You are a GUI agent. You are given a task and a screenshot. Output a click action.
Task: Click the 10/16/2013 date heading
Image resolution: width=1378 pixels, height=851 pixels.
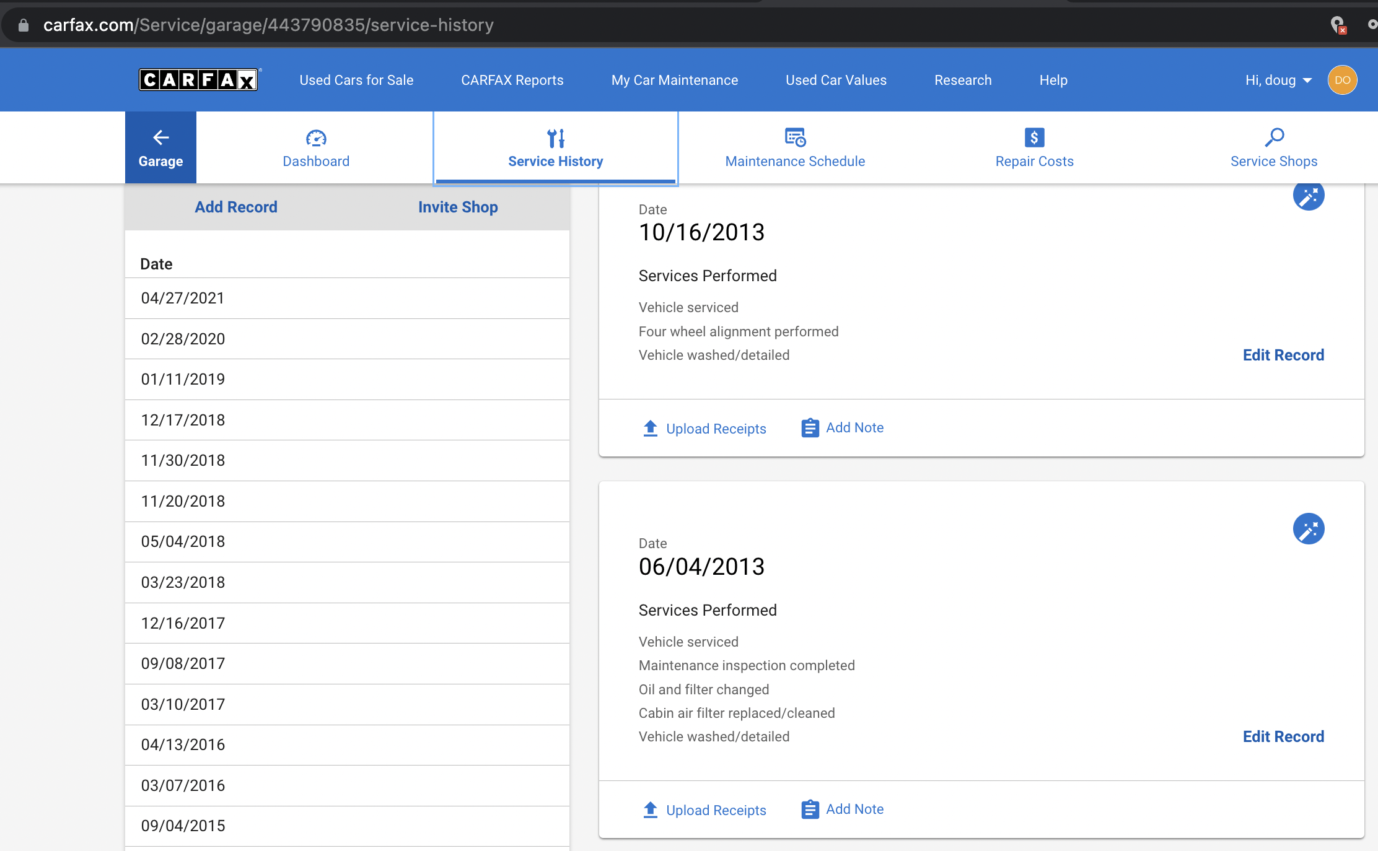[701, 233]
